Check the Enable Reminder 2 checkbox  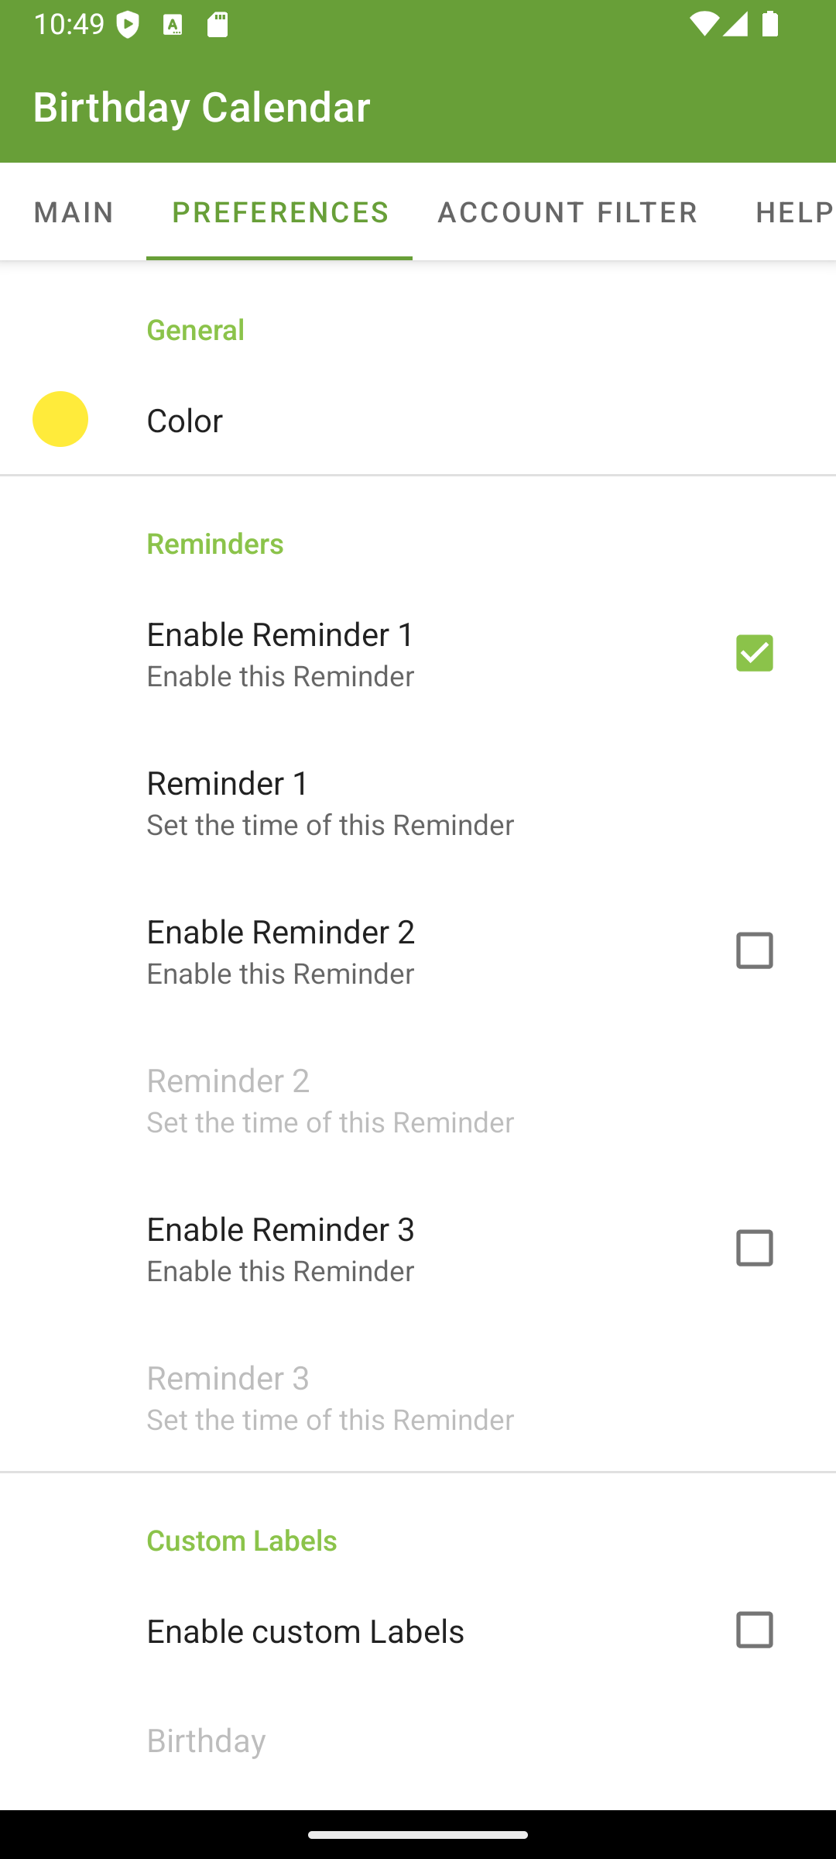[x=754, y=950]
